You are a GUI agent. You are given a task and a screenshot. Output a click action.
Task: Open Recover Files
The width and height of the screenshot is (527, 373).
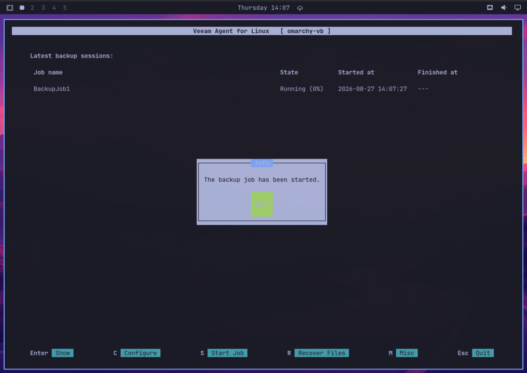pyautogui.click(x=322, y=353)
